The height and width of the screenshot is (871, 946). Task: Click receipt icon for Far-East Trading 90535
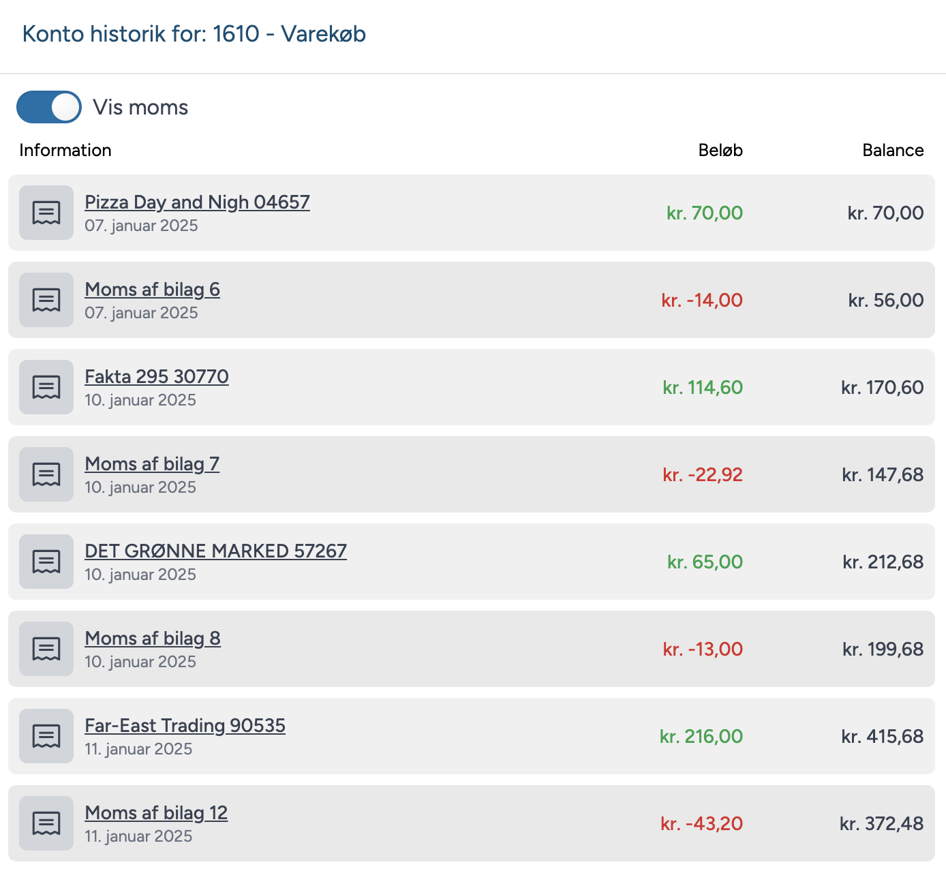[46, 736]
